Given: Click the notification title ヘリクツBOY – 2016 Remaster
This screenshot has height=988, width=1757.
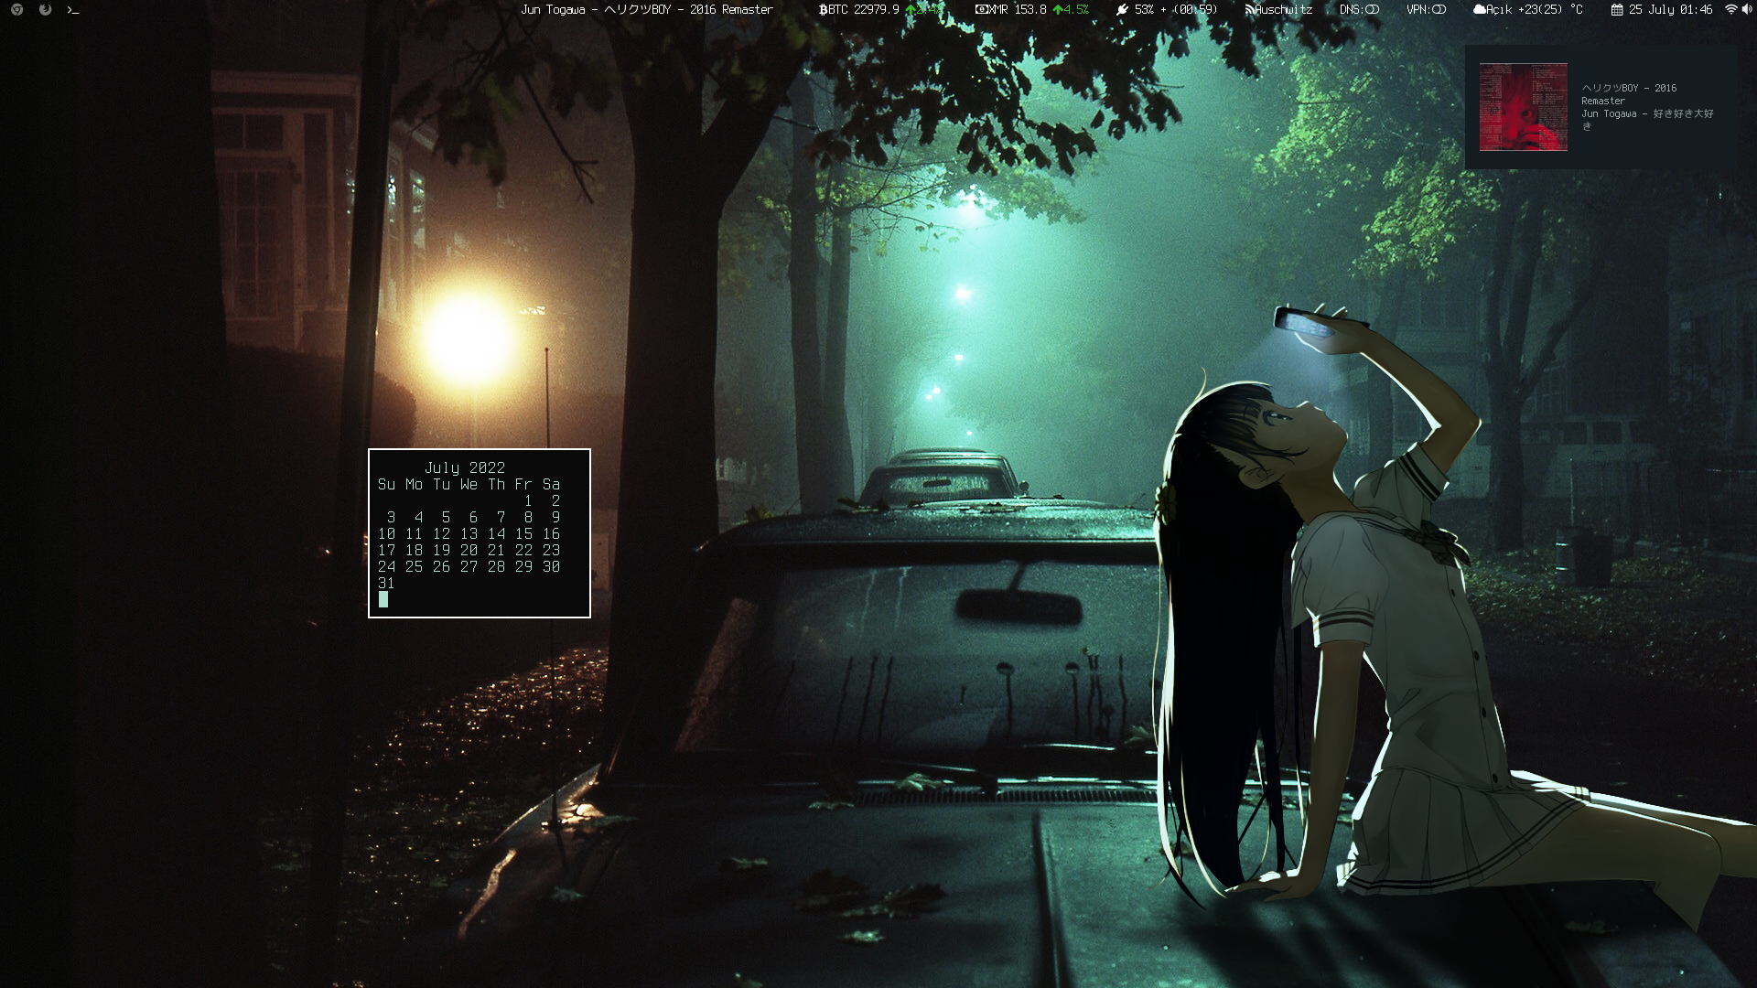Looking at the screenshot, I should click(1629, 94).
